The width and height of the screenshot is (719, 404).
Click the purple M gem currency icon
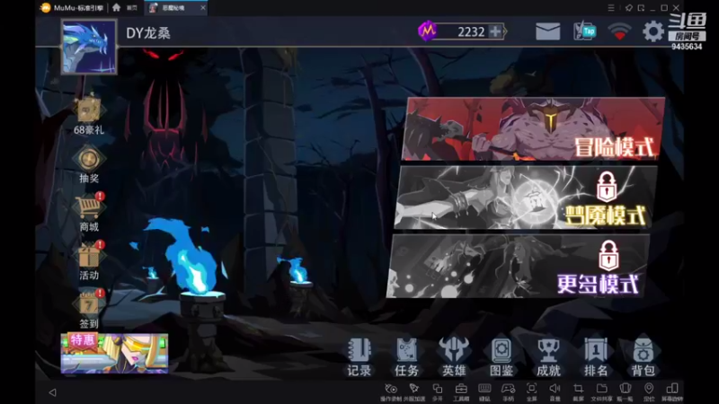[x=428, y=31]
